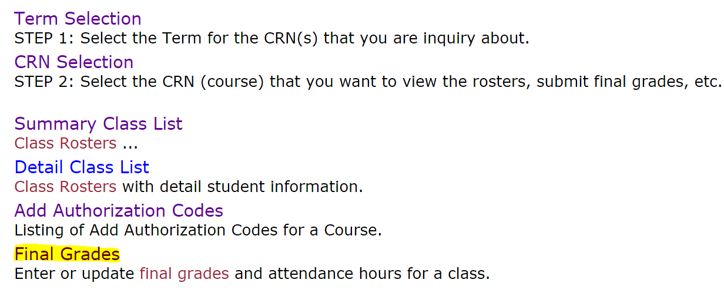724x293 pixels.
Task: Open the highlighted Final Grades link
Action: (67, 254)
